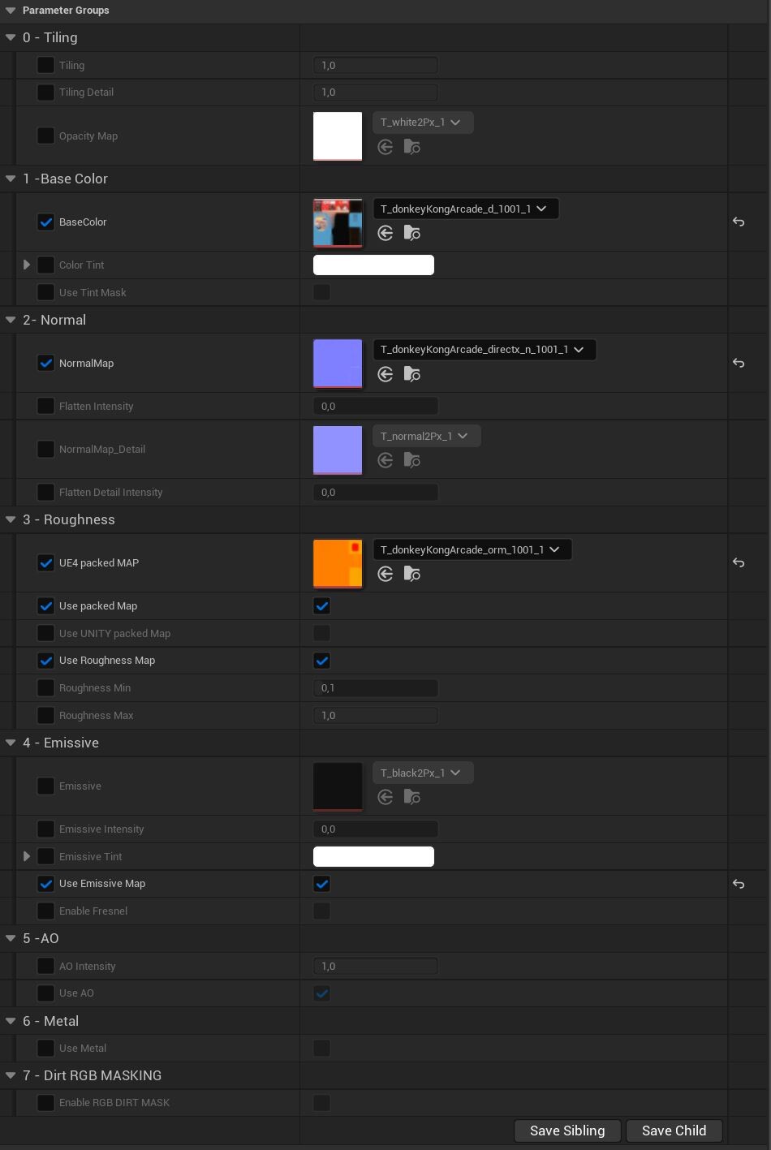Browse to Emissive texture in Content Browser
The width and height of the screenshot is (771, 1150).
pyautogui.click(x=412, y=797)
